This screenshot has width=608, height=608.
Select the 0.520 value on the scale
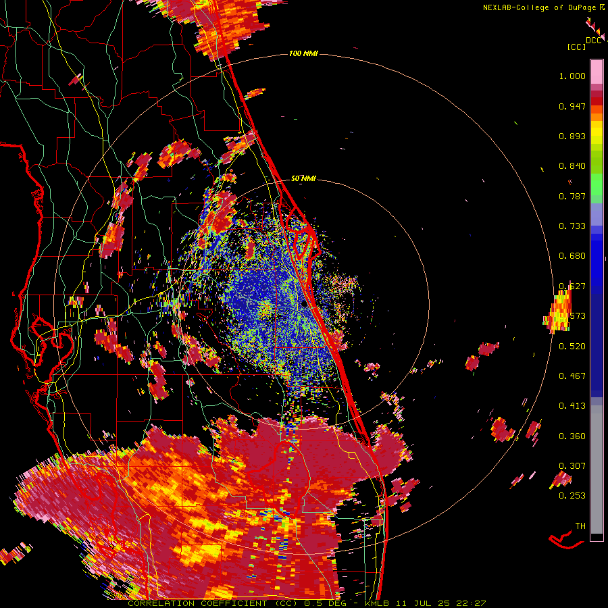[572, 346]
